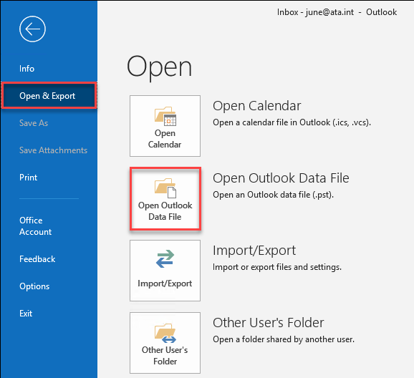
Task: Click the back arrow circle icon
Action: (32, 29)
